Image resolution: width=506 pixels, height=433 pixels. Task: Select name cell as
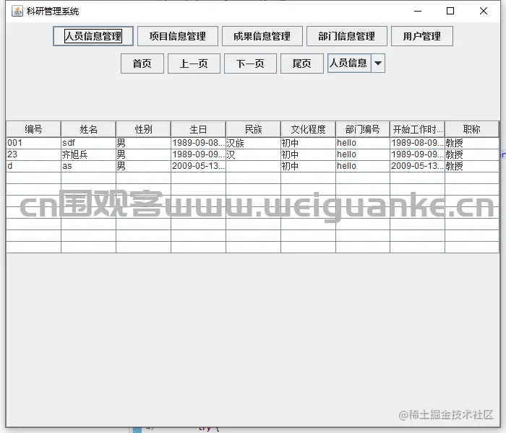coord(88,166)
